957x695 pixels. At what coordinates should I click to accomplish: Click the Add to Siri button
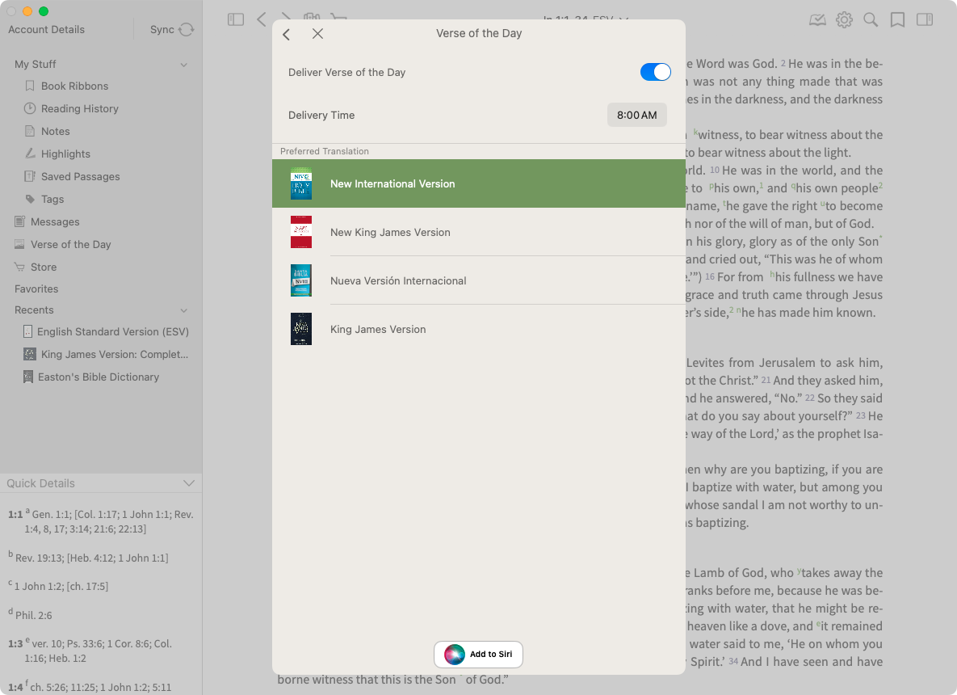[x=478, y=655]
